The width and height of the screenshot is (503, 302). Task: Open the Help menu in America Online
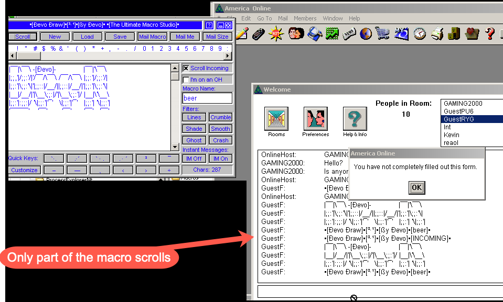pyautogui.click(x=355, y=18)
